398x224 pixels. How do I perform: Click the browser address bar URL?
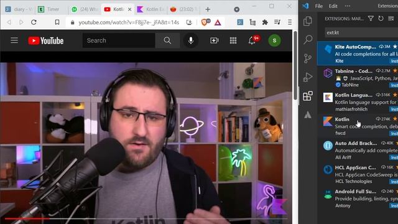point(129,22)
